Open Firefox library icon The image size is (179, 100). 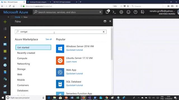coord(168,6)
